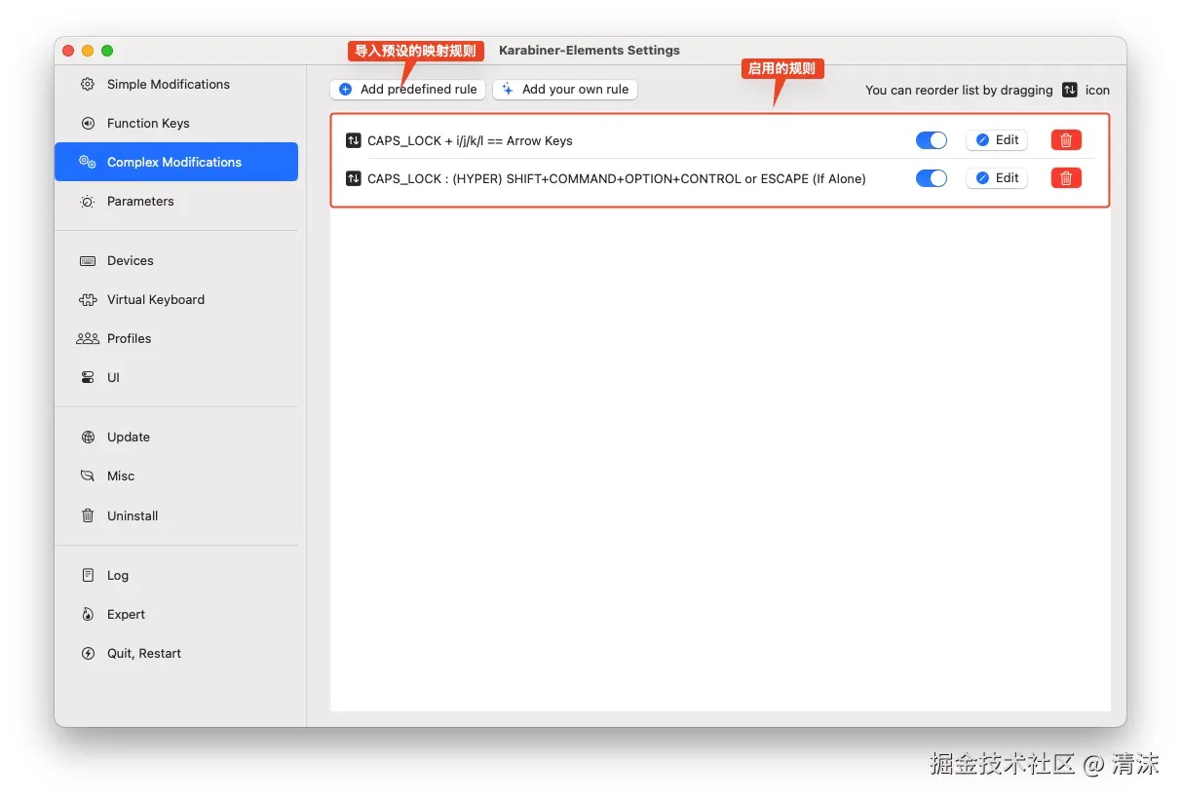1181x799 pixels.
Task: Click rule text 'CAPS_LOCK : (HYPER) SHIFT+COMMAND+OPTION+CONTROL'
Action: [554, 178]
